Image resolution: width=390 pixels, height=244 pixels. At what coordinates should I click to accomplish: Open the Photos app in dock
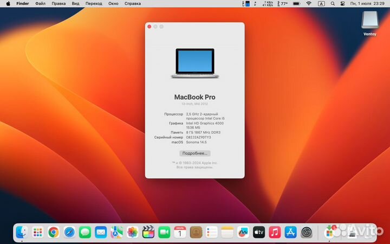tap(133, 232)
